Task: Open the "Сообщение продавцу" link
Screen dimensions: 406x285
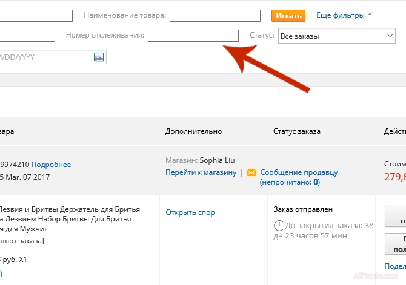Action: pyautogui.click(x=299, y=172)
